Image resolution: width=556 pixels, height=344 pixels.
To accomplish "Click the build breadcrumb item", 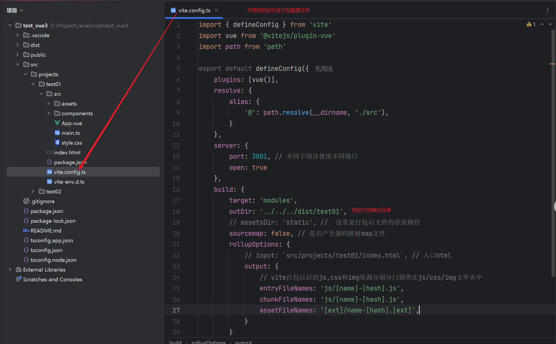I will (x=175, y=342).
